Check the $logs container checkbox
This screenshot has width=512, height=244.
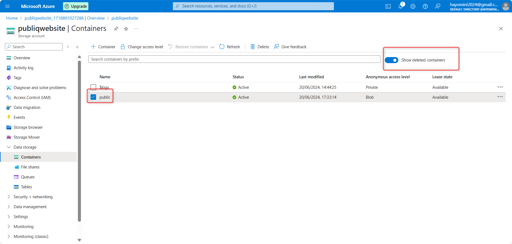tap(93, 87)
